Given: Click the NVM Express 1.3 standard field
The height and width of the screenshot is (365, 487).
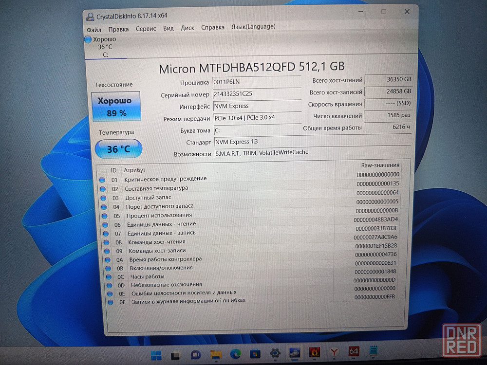Looking at the screenshot, I should pyautogui.click(x=313, y=141).
